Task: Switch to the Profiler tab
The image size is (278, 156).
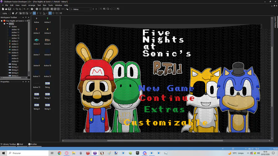Action: (x=33, y=144)
